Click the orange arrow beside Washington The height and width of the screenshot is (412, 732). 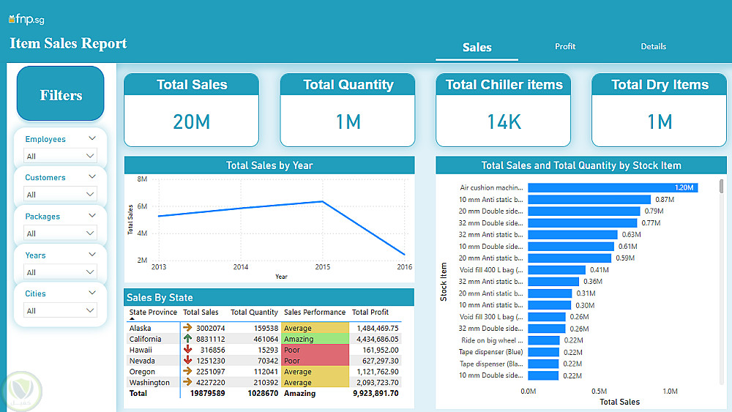[187, 382]
